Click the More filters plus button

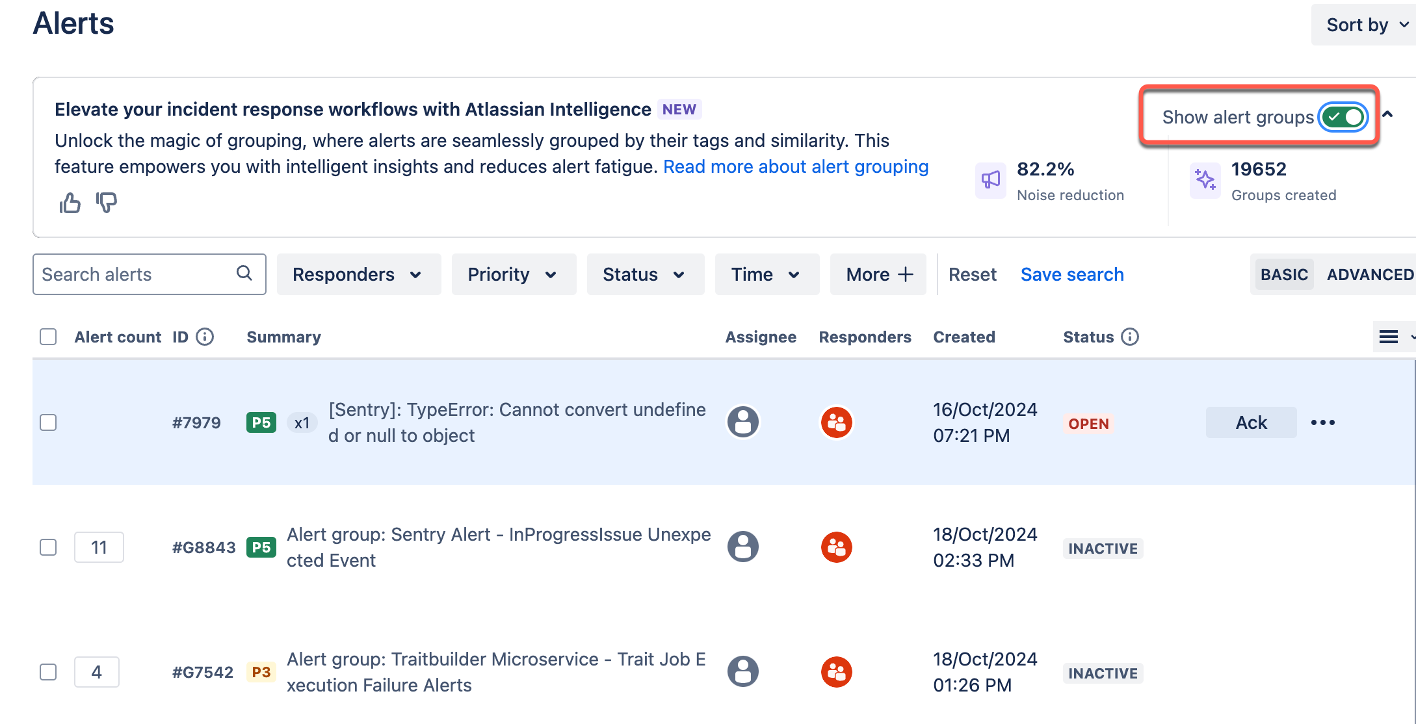878,274
